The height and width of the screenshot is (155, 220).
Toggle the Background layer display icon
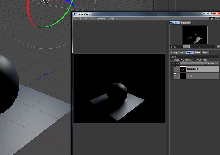pyautogui.click(x=175, y=67)
